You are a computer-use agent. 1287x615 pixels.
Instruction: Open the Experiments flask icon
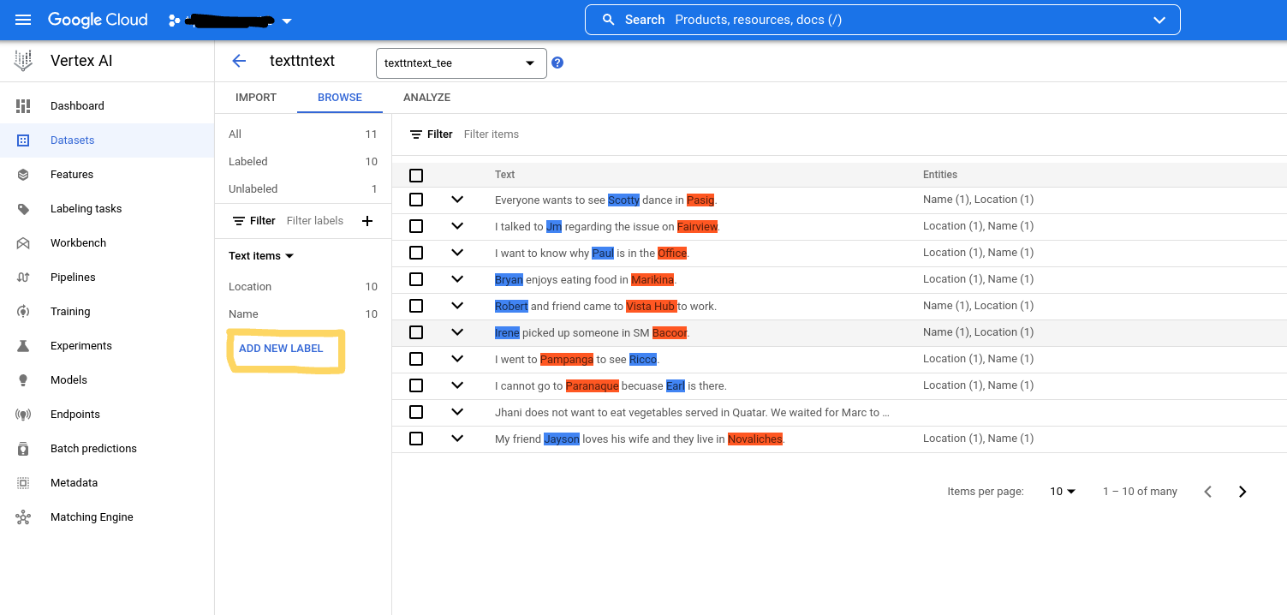tap(23, 346)
